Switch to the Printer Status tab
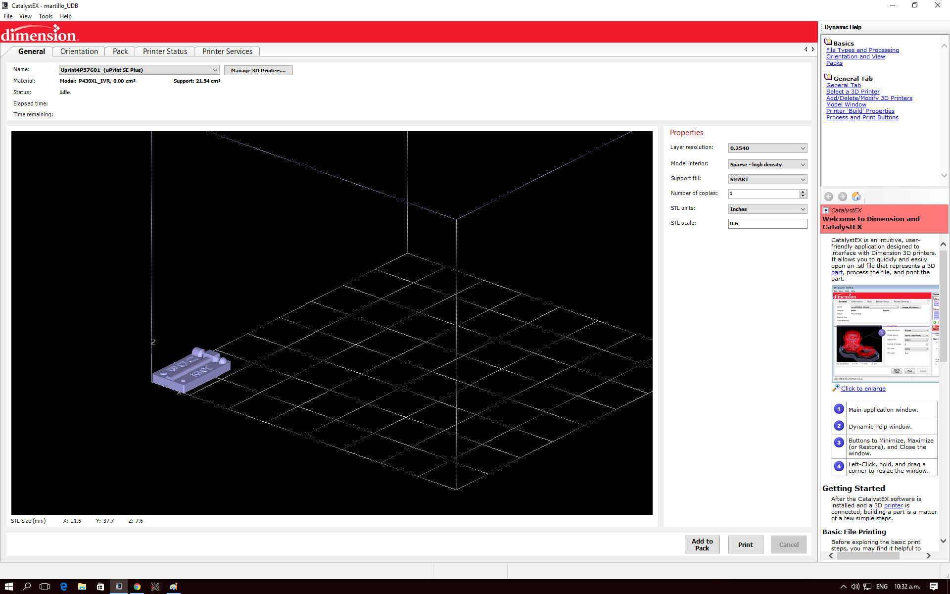This screenshot has width=950, height=594. point(165,51)
